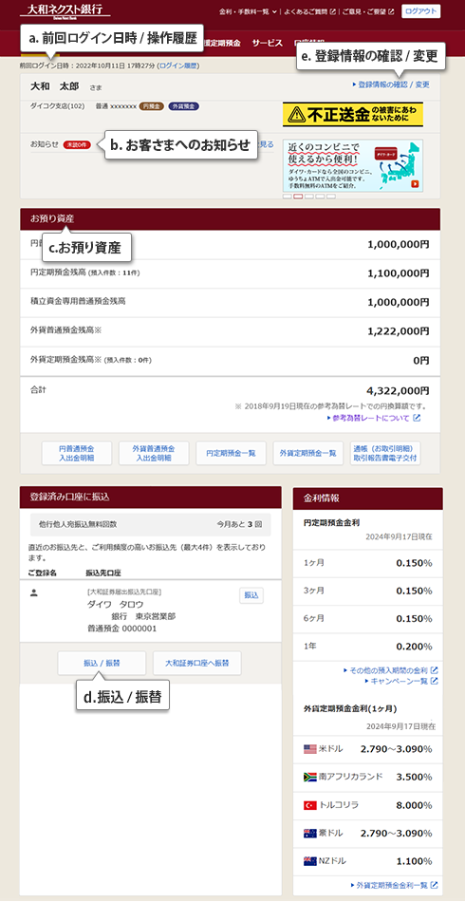The image size is (465, 902).
Task: Click 外貨普通預金残高 1,222,000円 value
Action: (398, 330)
